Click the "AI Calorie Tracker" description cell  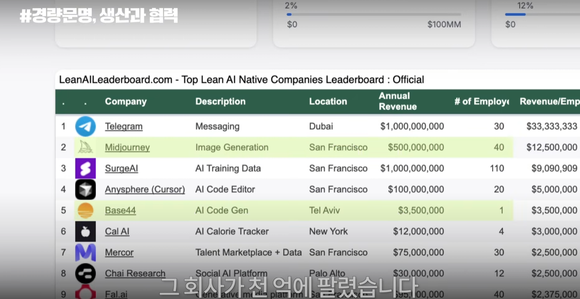[232, 231]
